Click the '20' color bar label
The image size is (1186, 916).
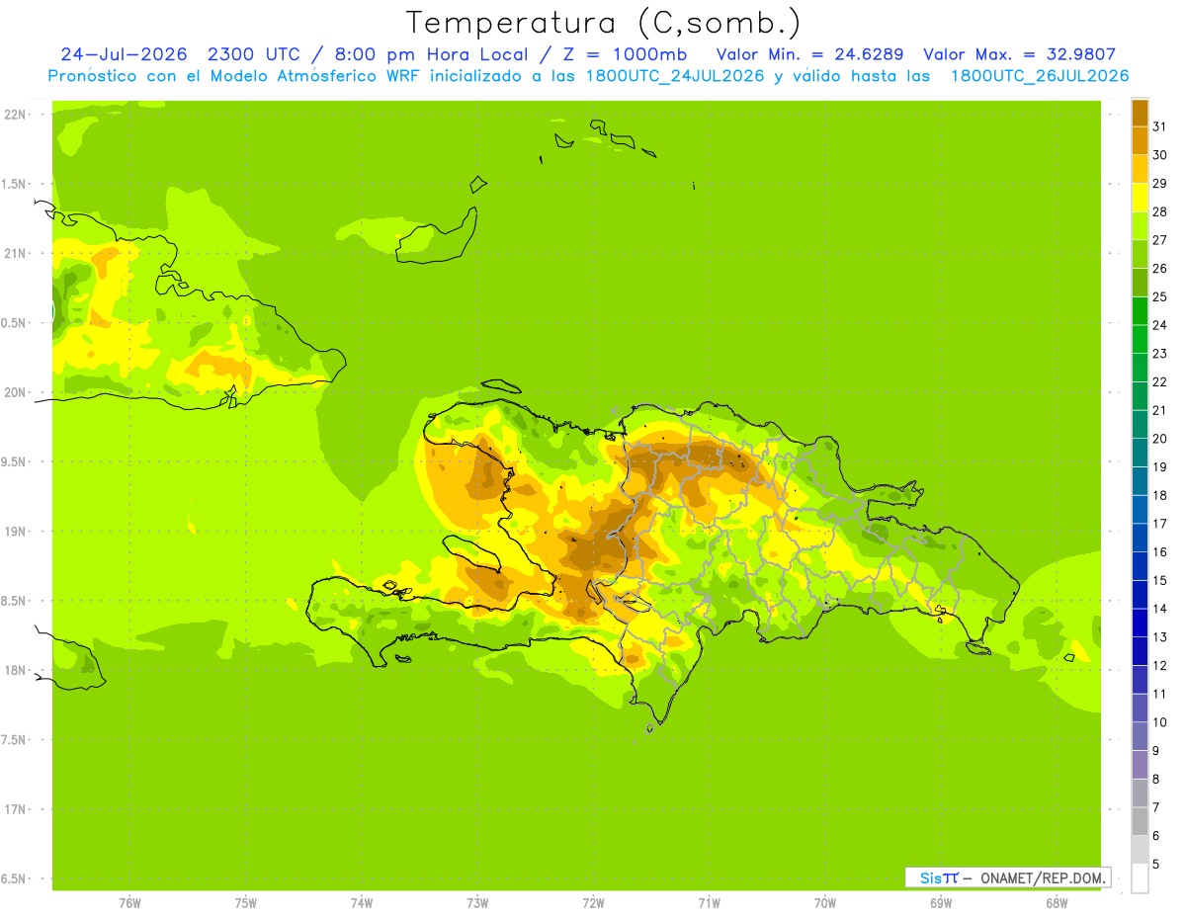pos(1159,439)
